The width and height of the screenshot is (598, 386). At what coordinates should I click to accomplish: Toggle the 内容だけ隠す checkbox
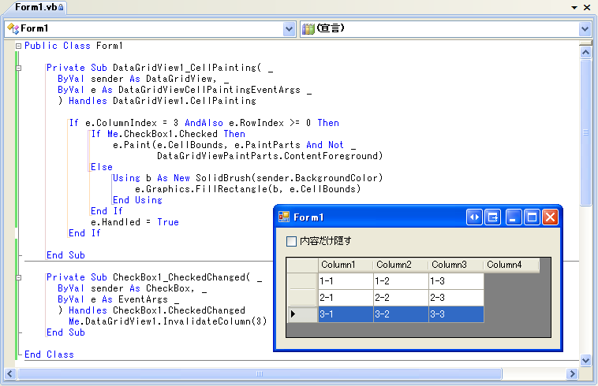pyautogui.click(x=291, y=241)
